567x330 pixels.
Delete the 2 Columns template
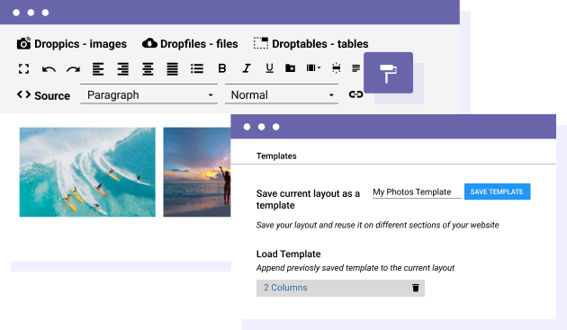coord(416,288)
